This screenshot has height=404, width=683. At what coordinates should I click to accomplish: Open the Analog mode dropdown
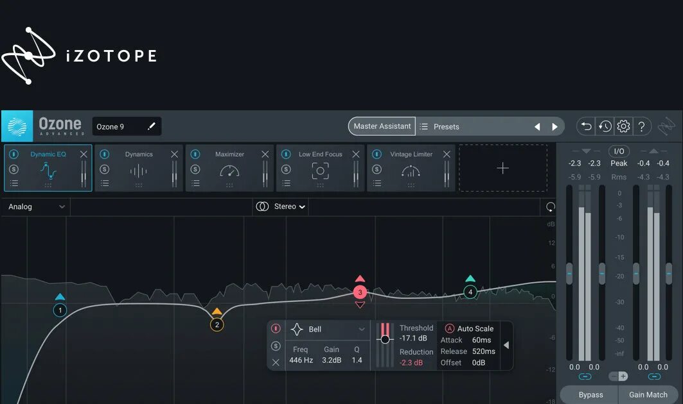(36, 206)
